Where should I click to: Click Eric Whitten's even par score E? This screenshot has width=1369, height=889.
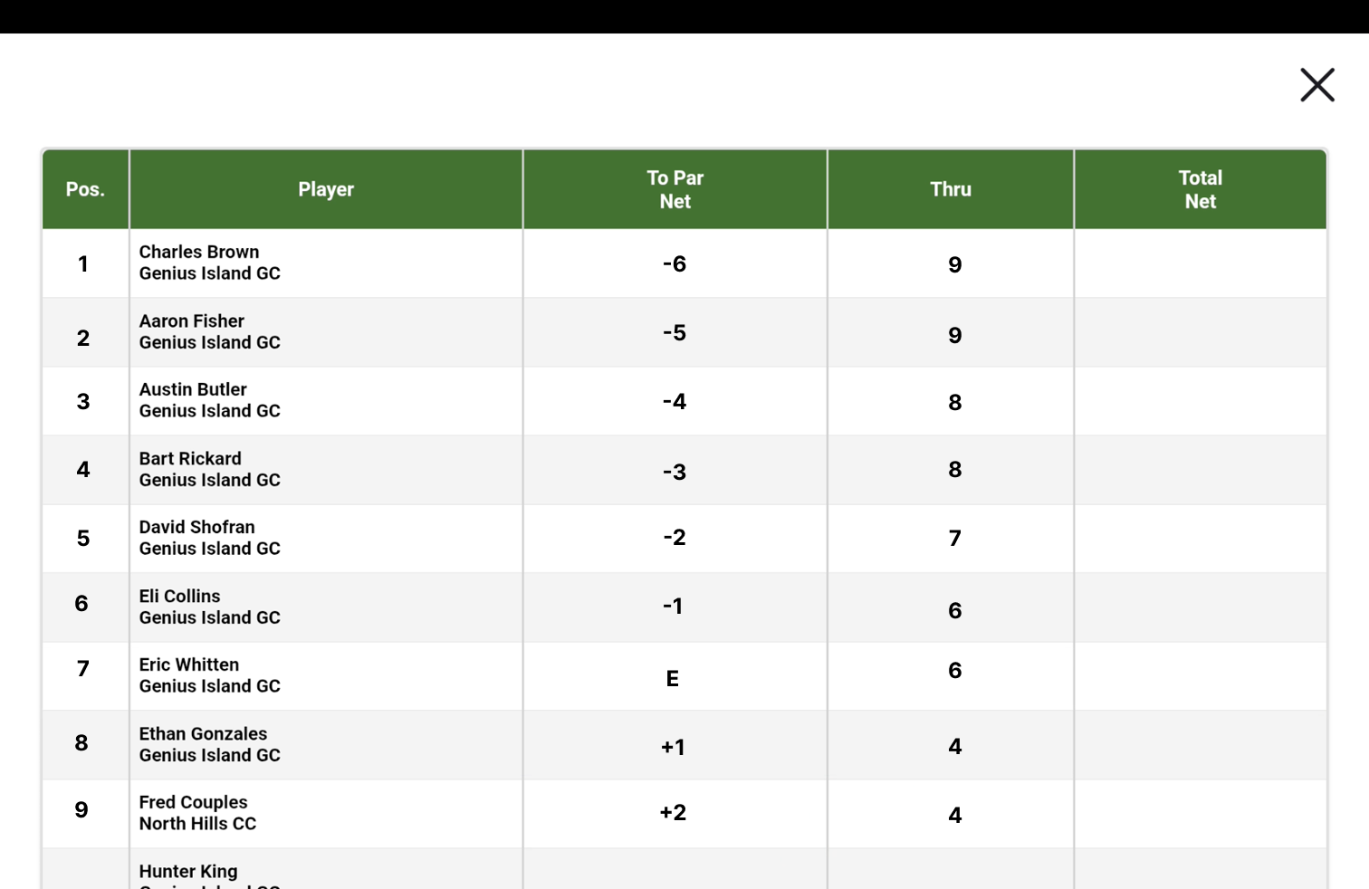[x=674, y=677]
